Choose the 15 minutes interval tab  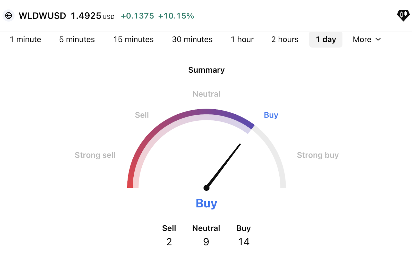(133, 40)
